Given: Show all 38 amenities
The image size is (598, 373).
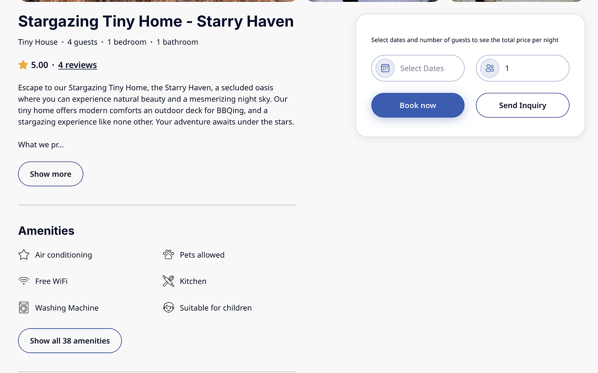Looking at the screenshot, I should 70,341.
